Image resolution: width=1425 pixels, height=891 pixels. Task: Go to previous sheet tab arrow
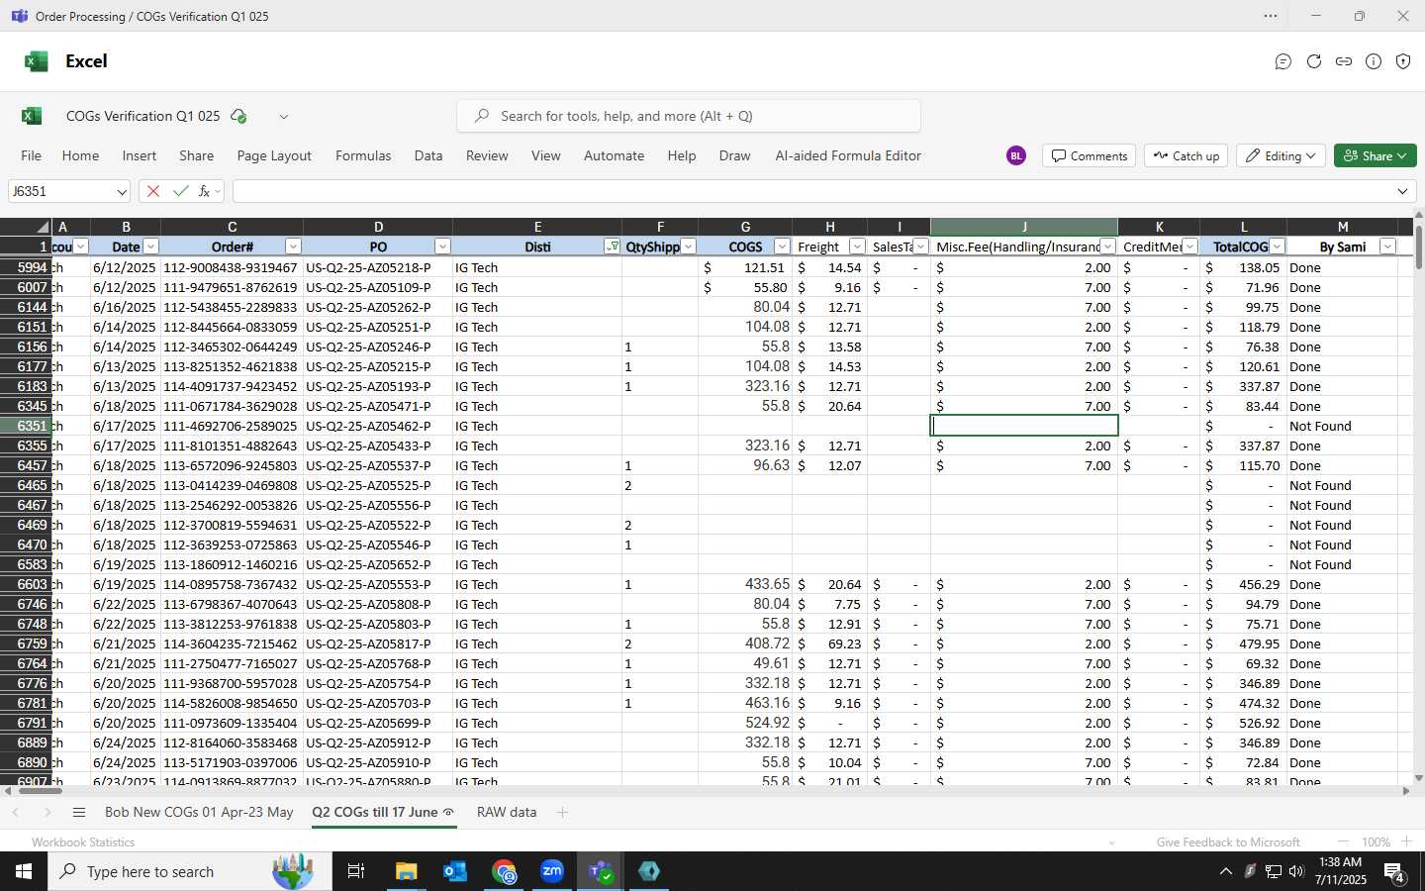[x=16, y=812]
